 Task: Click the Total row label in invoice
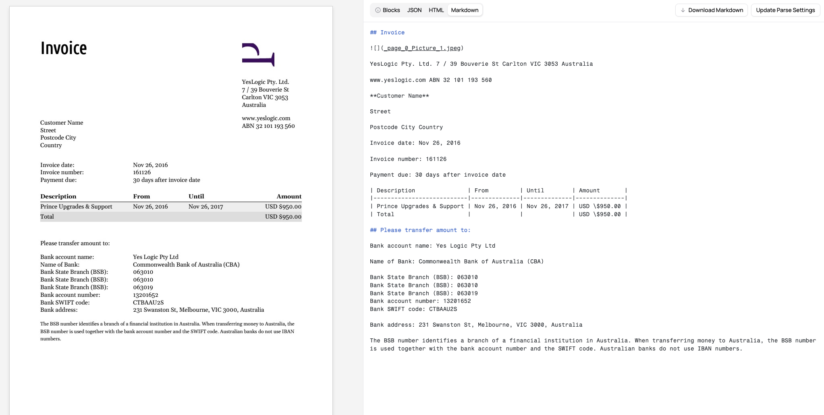47,217
